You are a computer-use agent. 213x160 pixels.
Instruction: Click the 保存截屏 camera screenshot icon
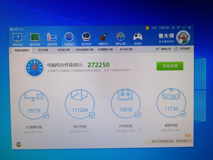point(176,49)
